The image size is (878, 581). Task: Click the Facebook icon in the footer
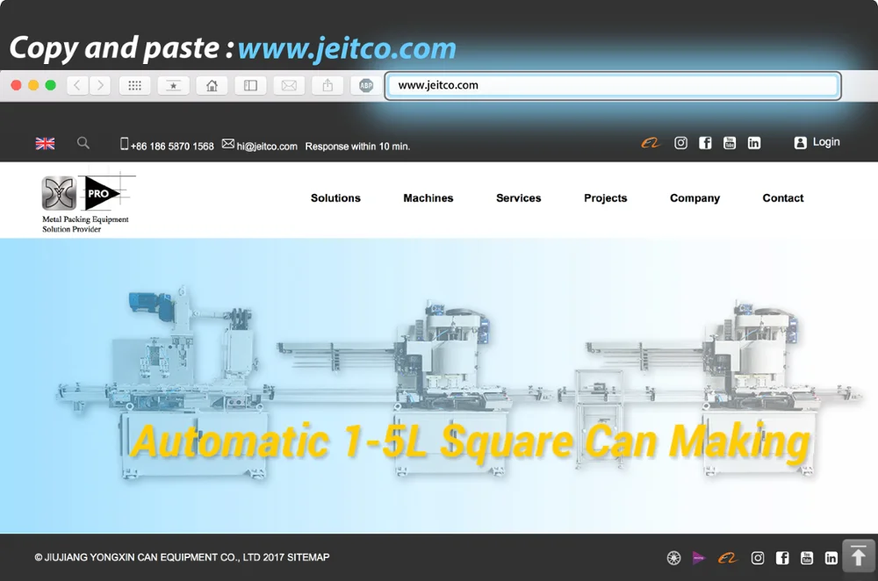pyautogui.click(x=782, y=558)
